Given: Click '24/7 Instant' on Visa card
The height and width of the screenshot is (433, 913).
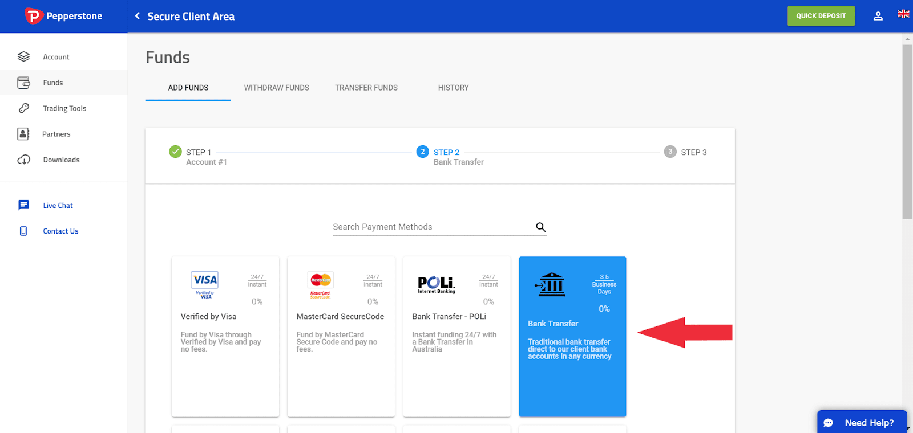Looking at the screenshot, I should (257, 281).
